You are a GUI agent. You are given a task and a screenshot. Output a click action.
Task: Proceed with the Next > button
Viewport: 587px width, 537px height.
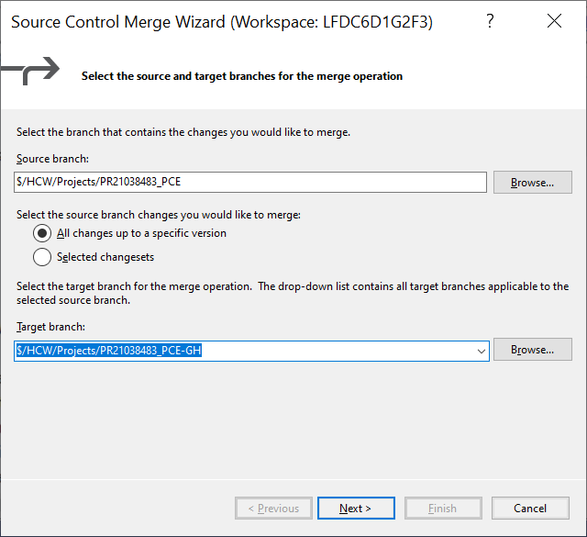[356, 509]
